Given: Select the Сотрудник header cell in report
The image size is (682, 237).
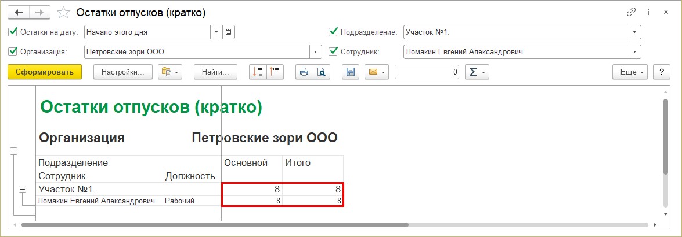Looking at the screenshot, I should coord(99,176).
